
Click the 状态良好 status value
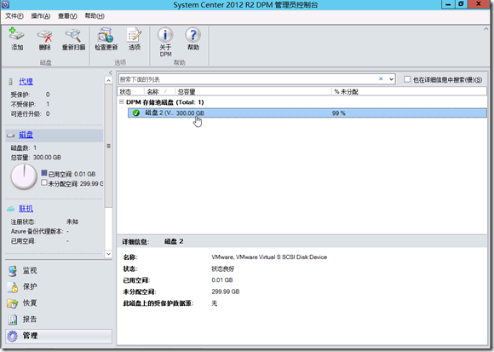(x=223, y=268)
